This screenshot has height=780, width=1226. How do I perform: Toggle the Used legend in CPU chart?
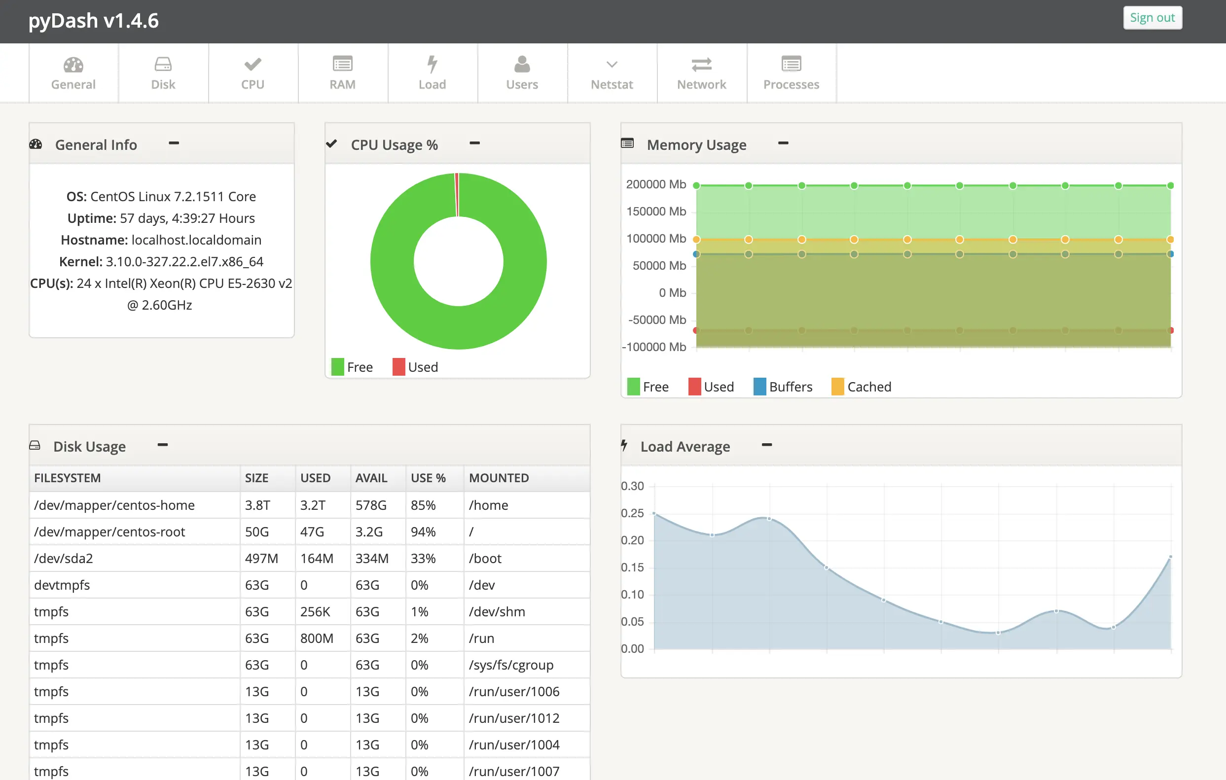click(415, 367)
